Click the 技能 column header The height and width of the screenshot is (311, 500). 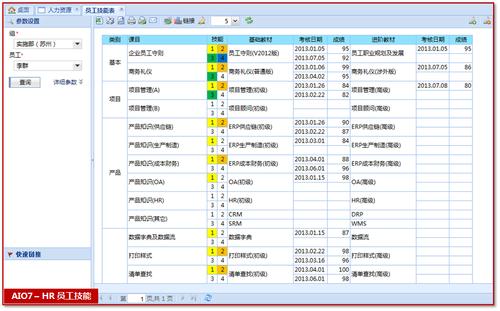[217, 40]
